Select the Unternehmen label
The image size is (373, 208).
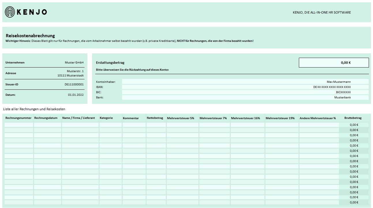coord(15,63)
